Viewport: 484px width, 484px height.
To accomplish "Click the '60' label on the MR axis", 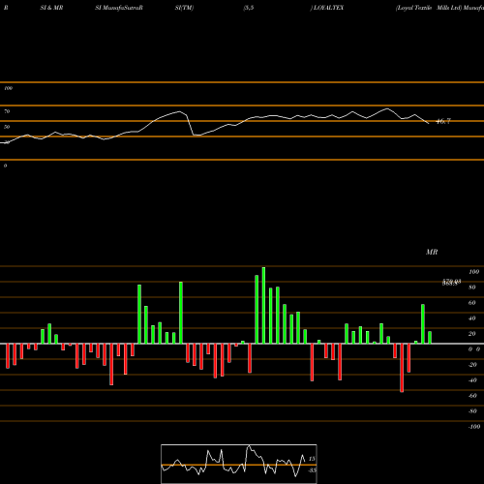I will [472, 303].
